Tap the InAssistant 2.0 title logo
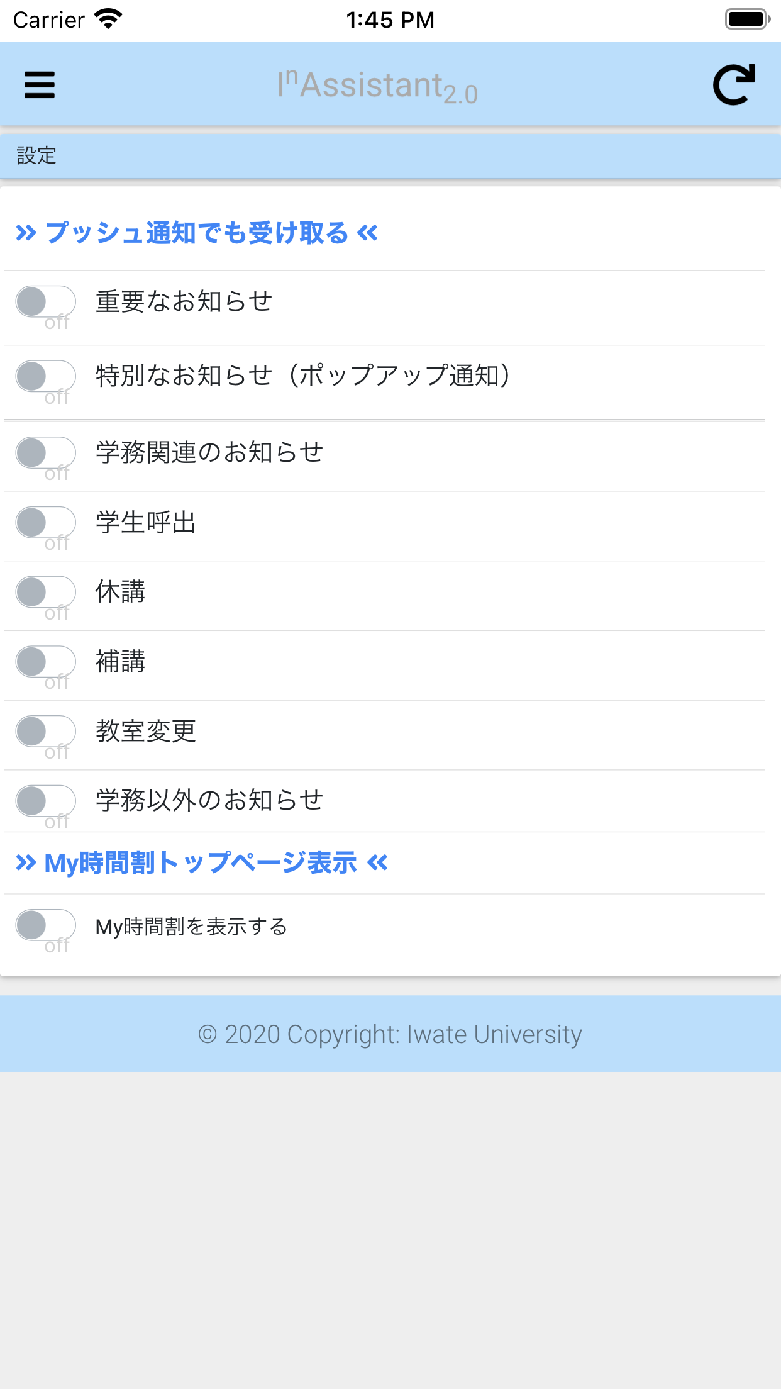This screenshot has height=1389, width=781. pos(377,86)
